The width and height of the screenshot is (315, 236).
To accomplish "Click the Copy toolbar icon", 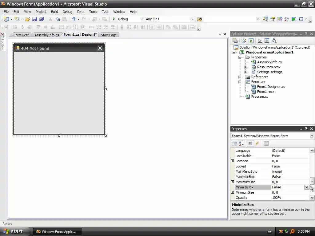I will coord(57,19).
